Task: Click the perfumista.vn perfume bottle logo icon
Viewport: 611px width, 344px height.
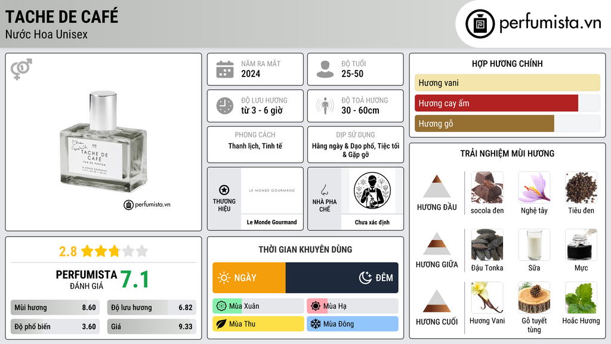Action: tap(480, 24)
